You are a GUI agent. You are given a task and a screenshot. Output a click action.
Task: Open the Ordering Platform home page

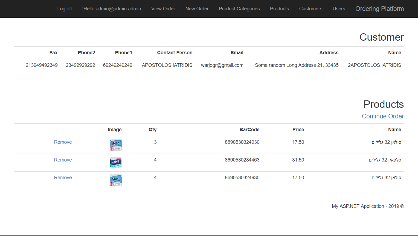point(379,9)
